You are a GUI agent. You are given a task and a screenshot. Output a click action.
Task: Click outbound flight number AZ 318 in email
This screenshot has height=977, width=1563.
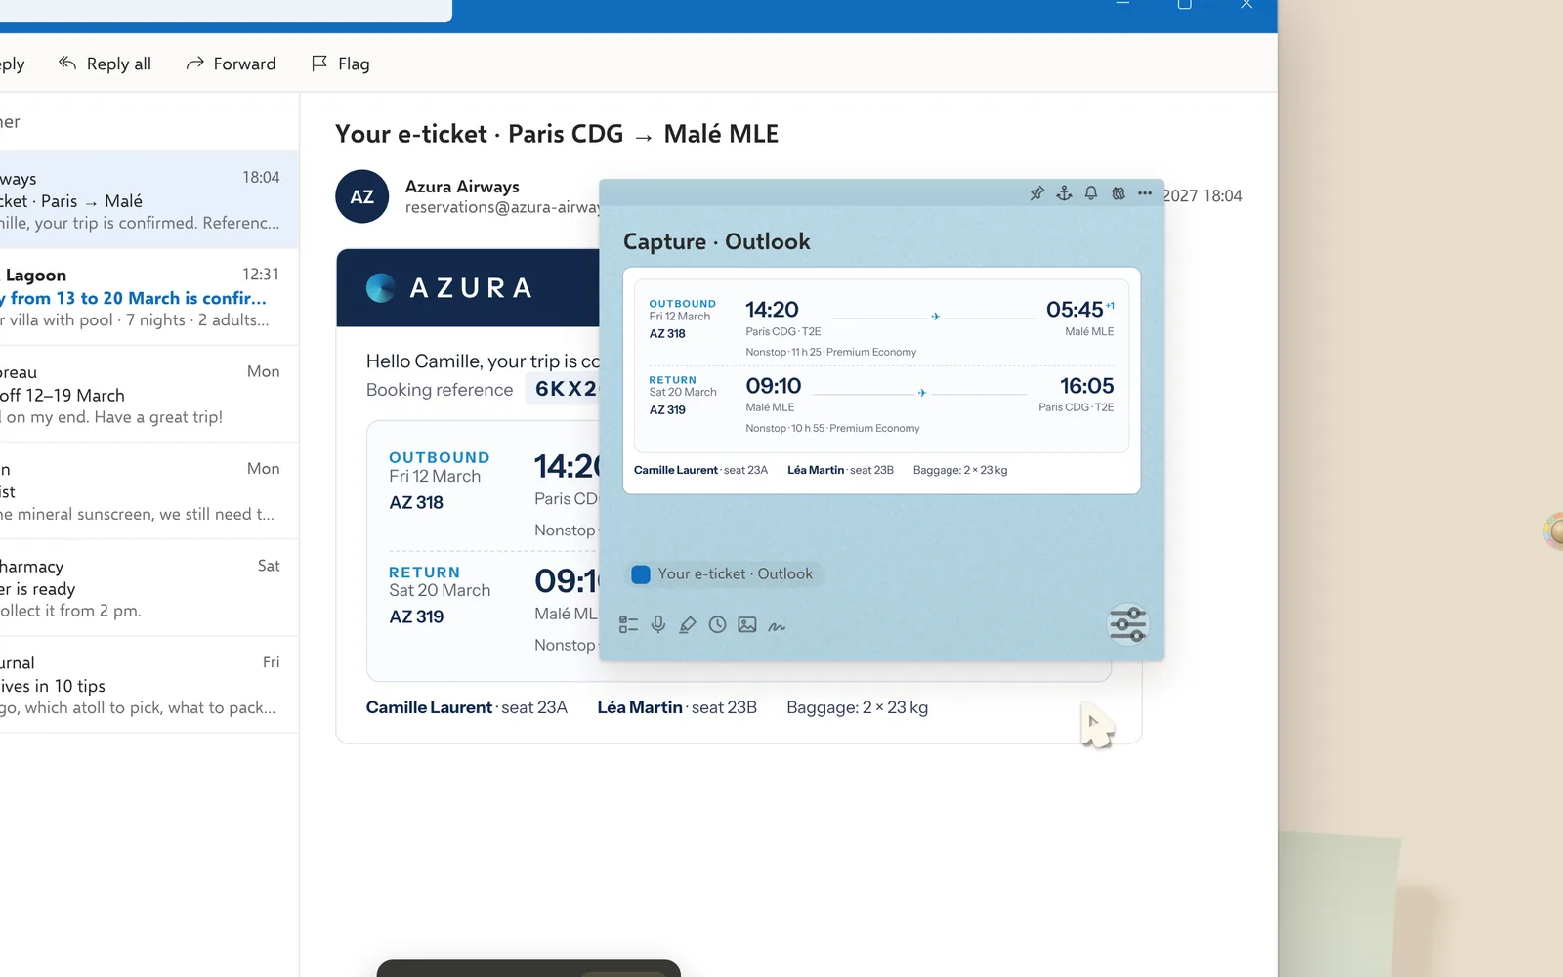pyautogui.click(x=416, y=502)
